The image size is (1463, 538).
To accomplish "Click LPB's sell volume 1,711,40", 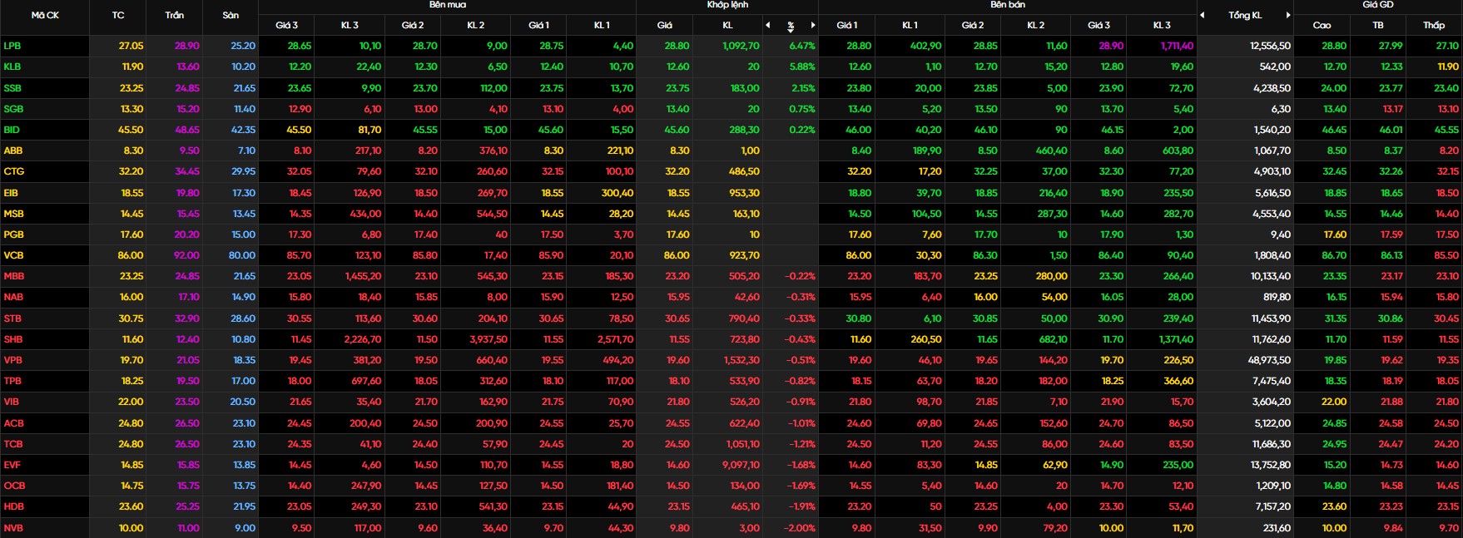I will [1176, 46].
